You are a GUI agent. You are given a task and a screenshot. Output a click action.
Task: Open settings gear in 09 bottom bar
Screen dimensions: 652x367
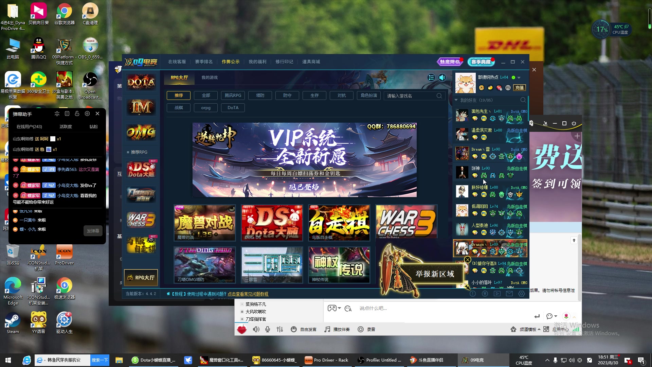click(x=522, y=294)
